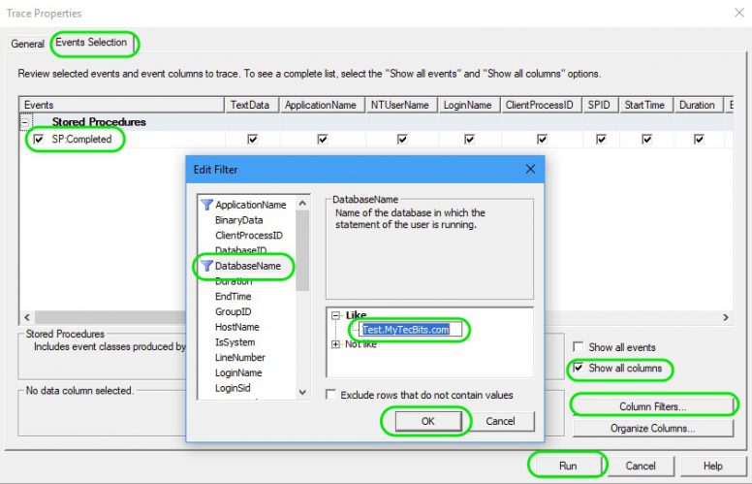
Task: Select LoginSid in filter list
Action: tap(233, 388)
